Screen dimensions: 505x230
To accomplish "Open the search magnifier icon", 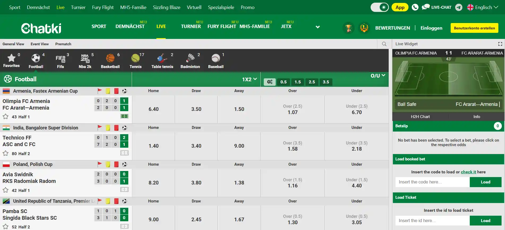I will (384, 44).
